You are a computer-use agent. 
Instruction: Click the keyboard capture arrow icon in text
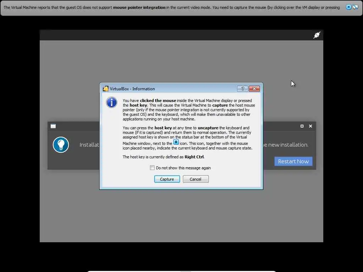pyautogui.click(x=176, y=142)
